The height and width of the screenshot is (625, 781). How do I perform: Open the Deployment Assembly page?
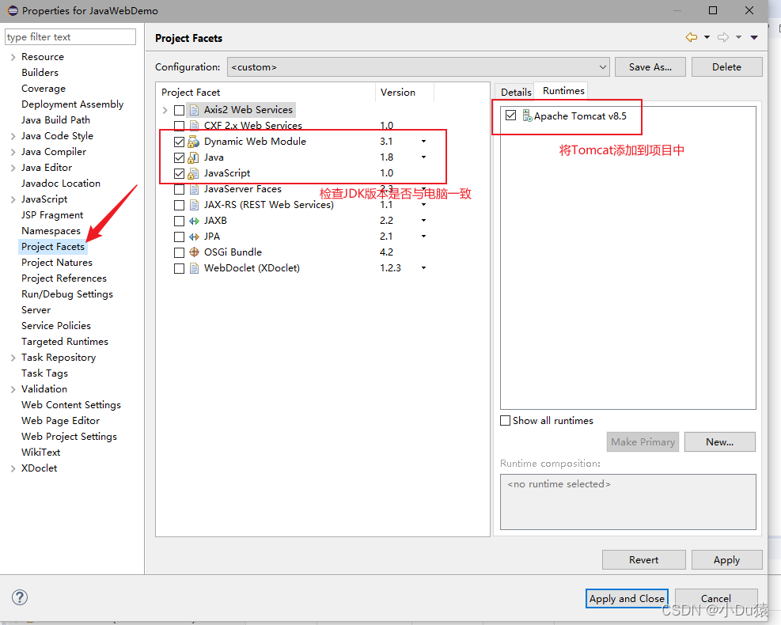coord(72,104)
